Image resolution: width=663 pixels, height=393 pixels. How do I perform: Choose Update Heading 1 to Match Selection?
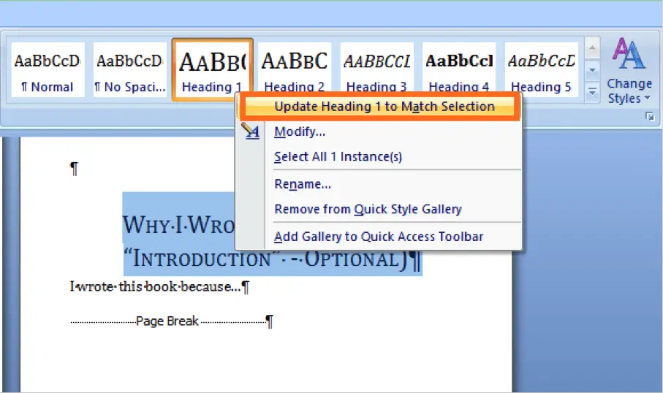tap(379, 107)
